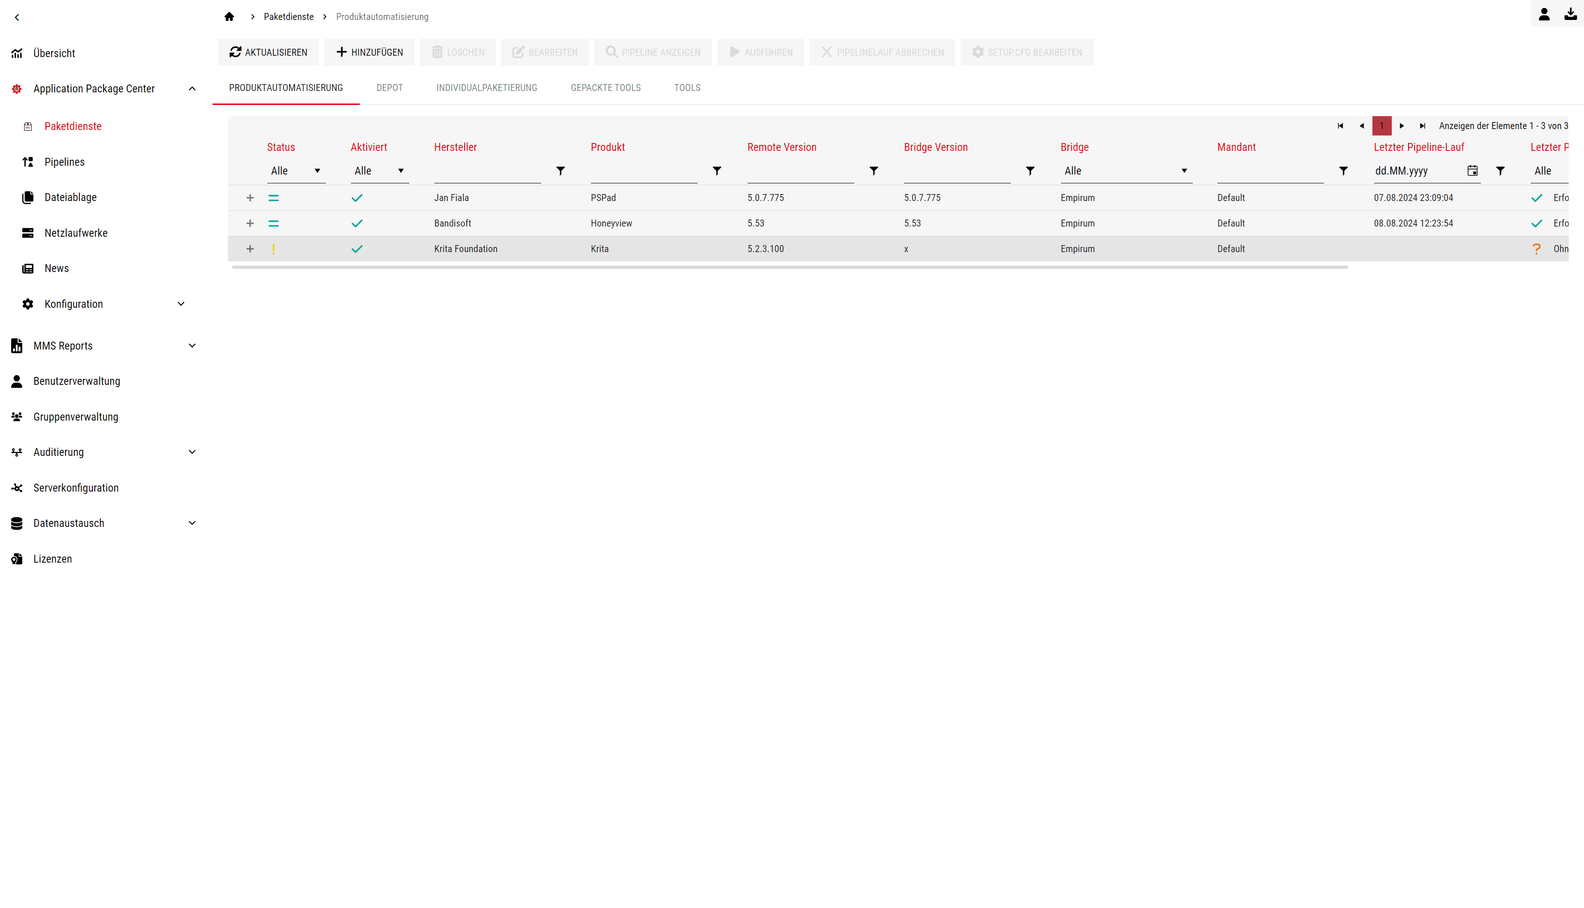Focus the Produkt filter input
Viewport: 1584px width, 908px height.
[x=644, y=171]
